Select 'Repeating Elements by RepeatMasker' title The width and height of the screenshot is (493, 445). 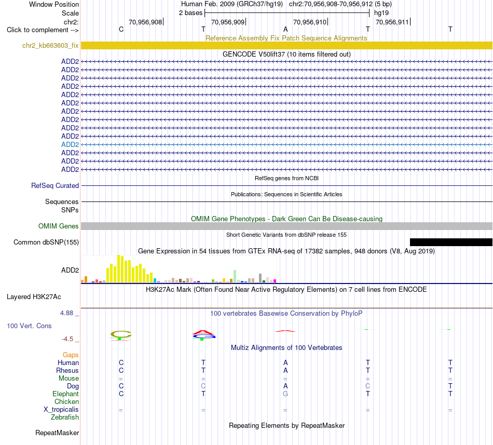(286, 425)
